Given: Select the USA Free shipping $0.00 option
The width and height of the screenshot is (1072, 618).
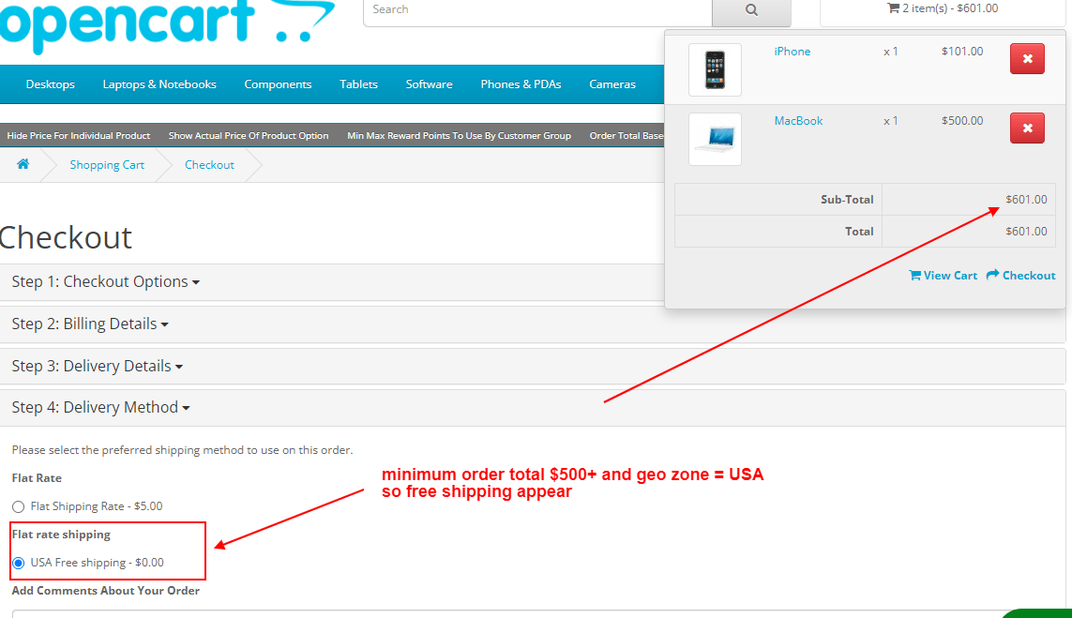Looking at the screenshot, I should click(x=20, y=562).
